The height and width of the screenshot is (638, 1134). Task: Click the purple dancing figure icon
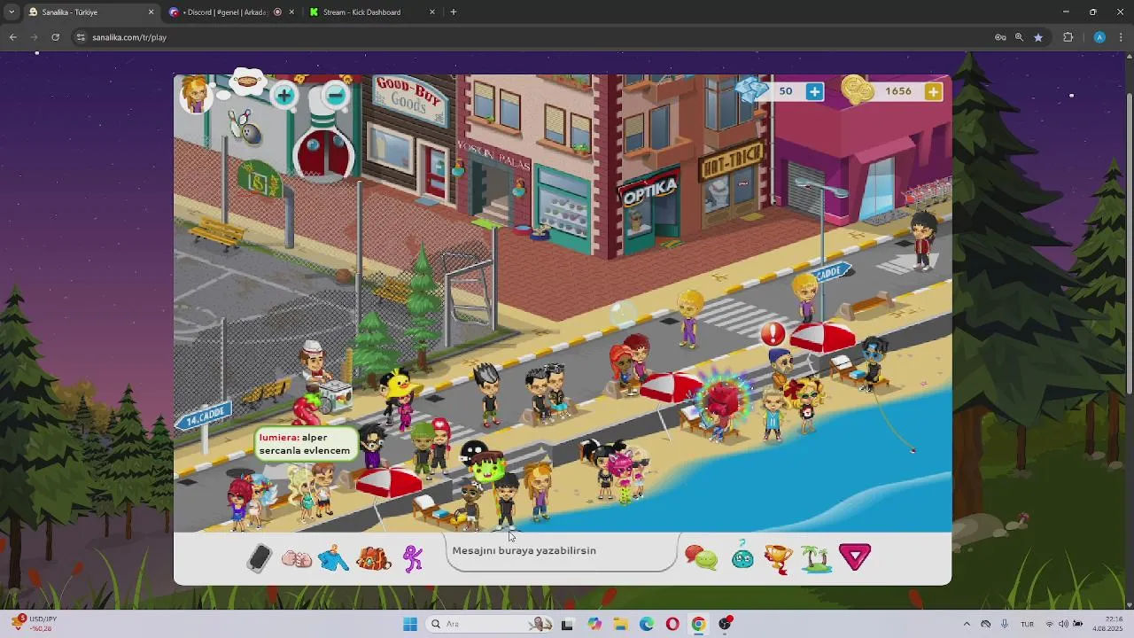tap(413, 558)
